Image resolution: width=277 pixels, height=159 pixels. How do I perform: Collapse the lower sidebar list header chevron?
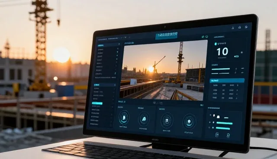point(115,85)
